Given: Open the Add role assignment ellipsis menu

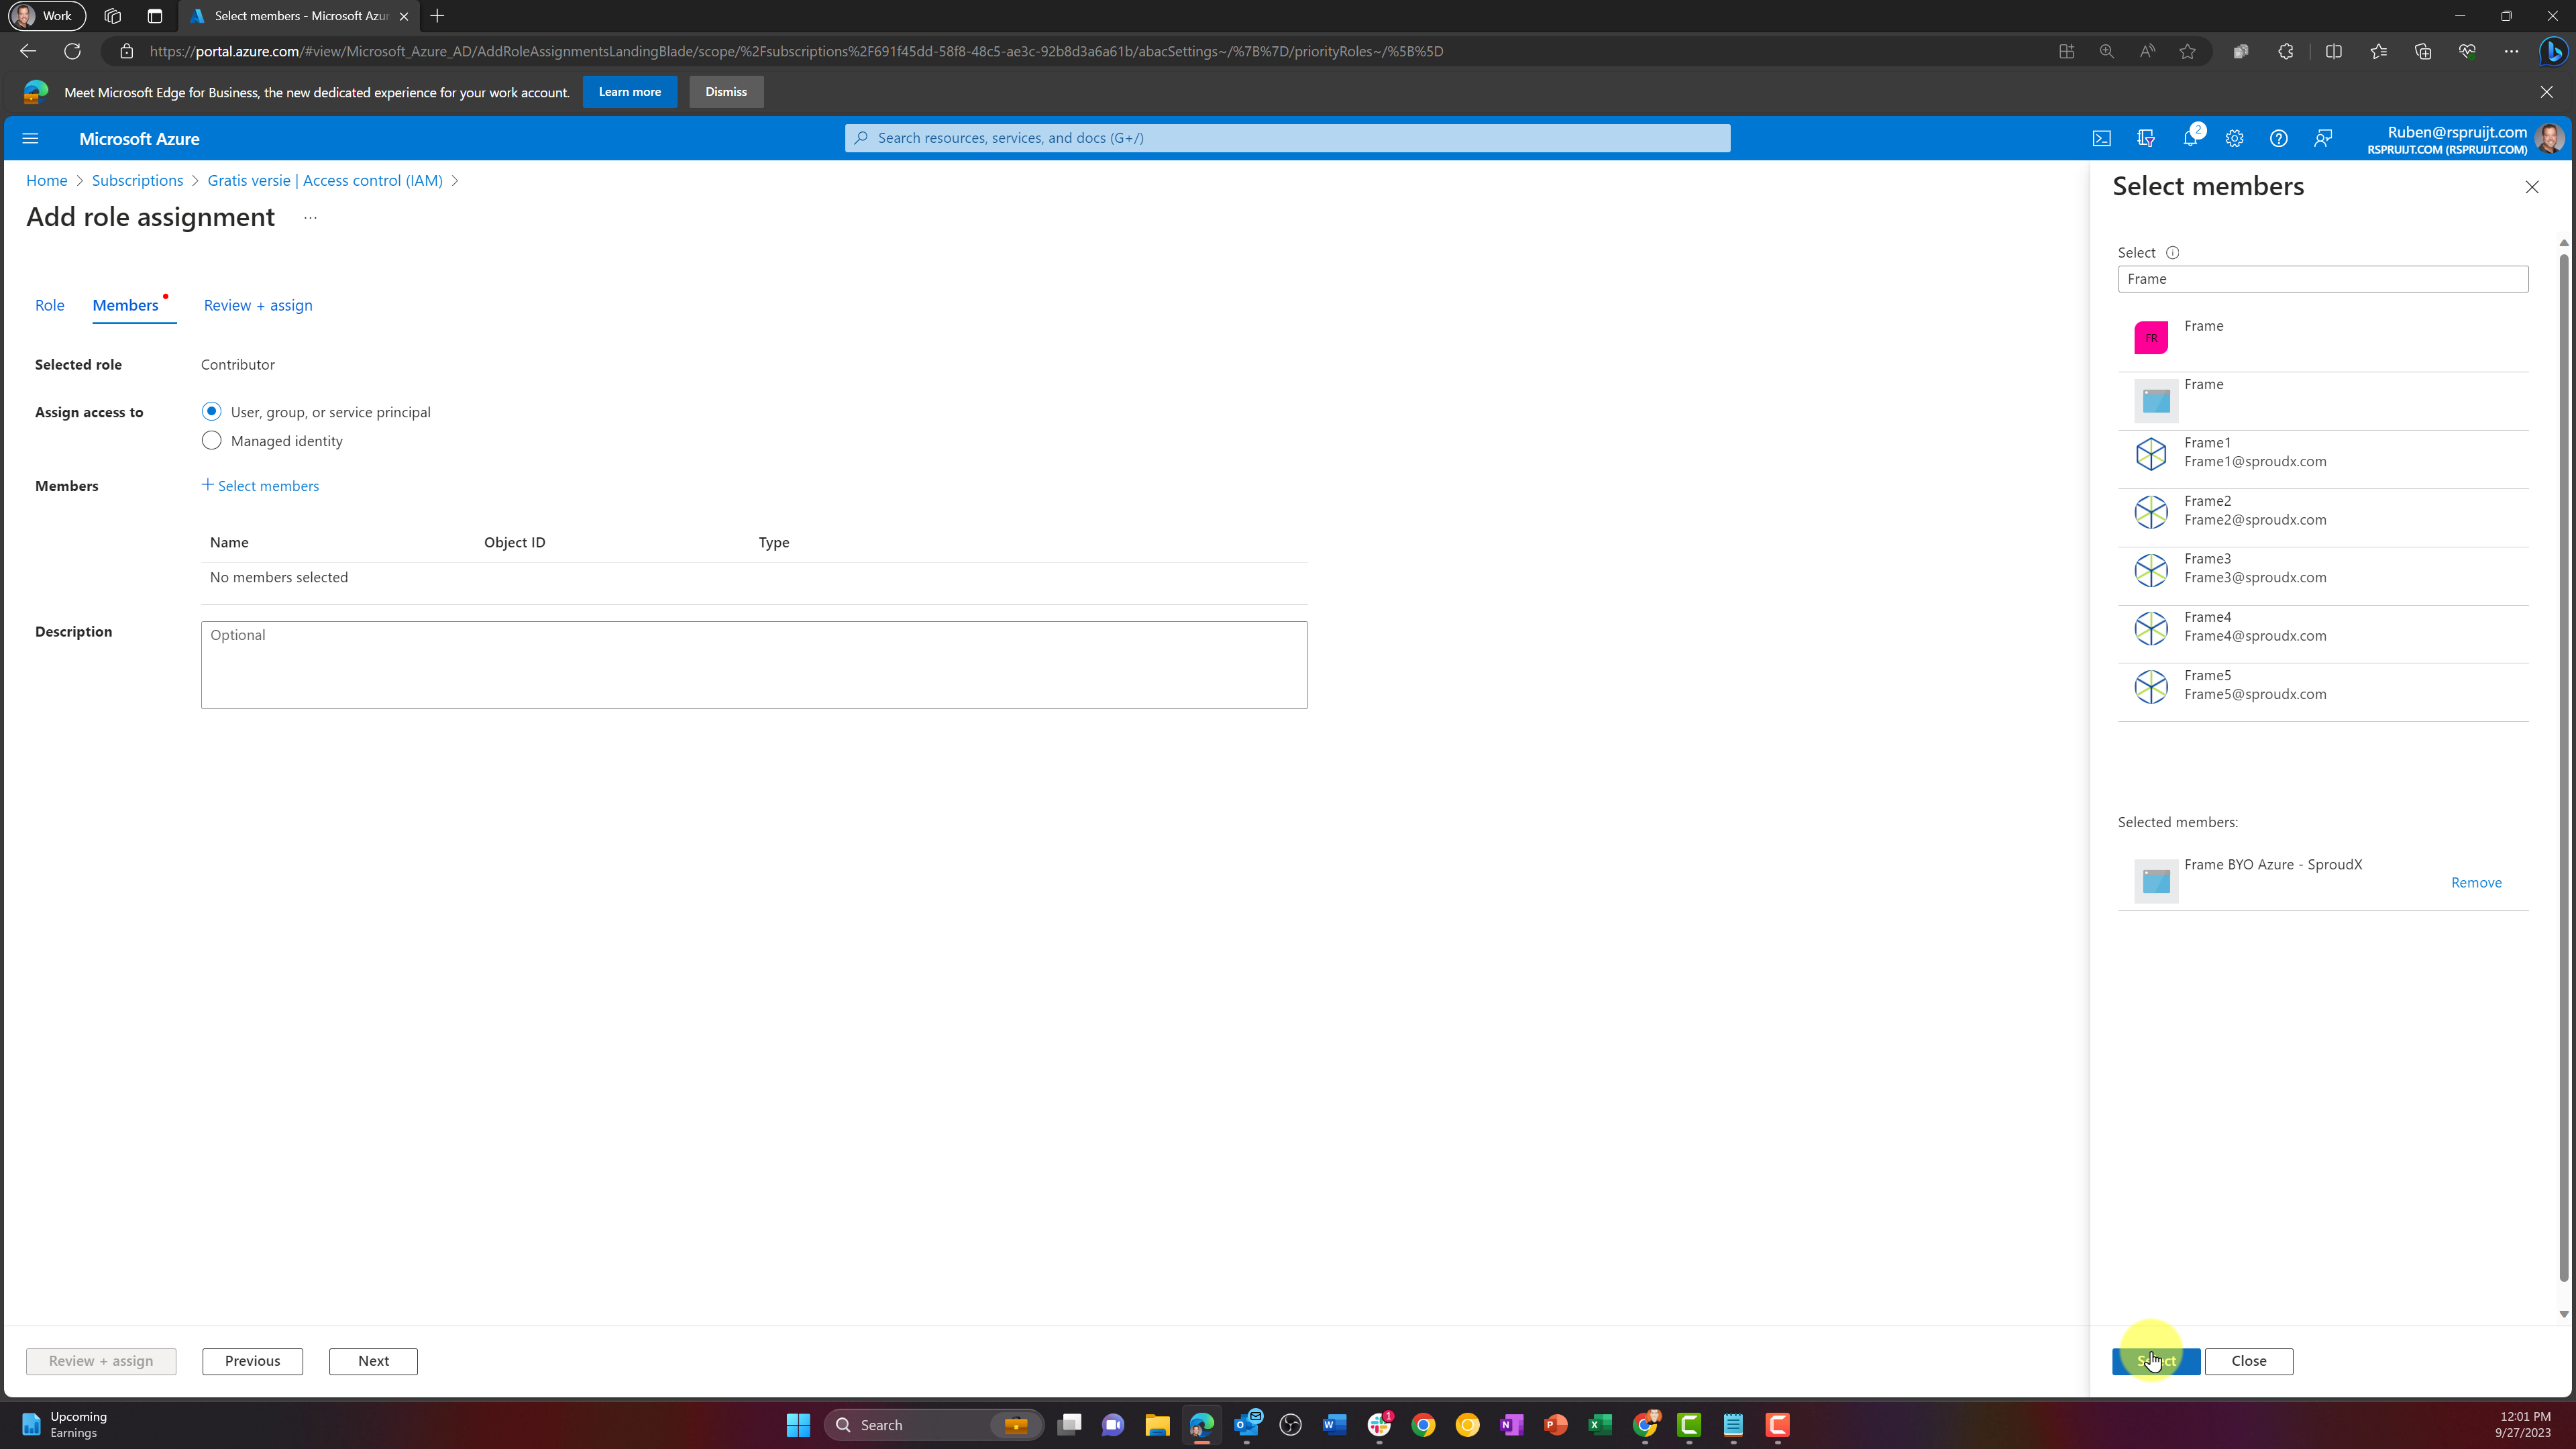Looking at the screenshot, I should (310, 217).
